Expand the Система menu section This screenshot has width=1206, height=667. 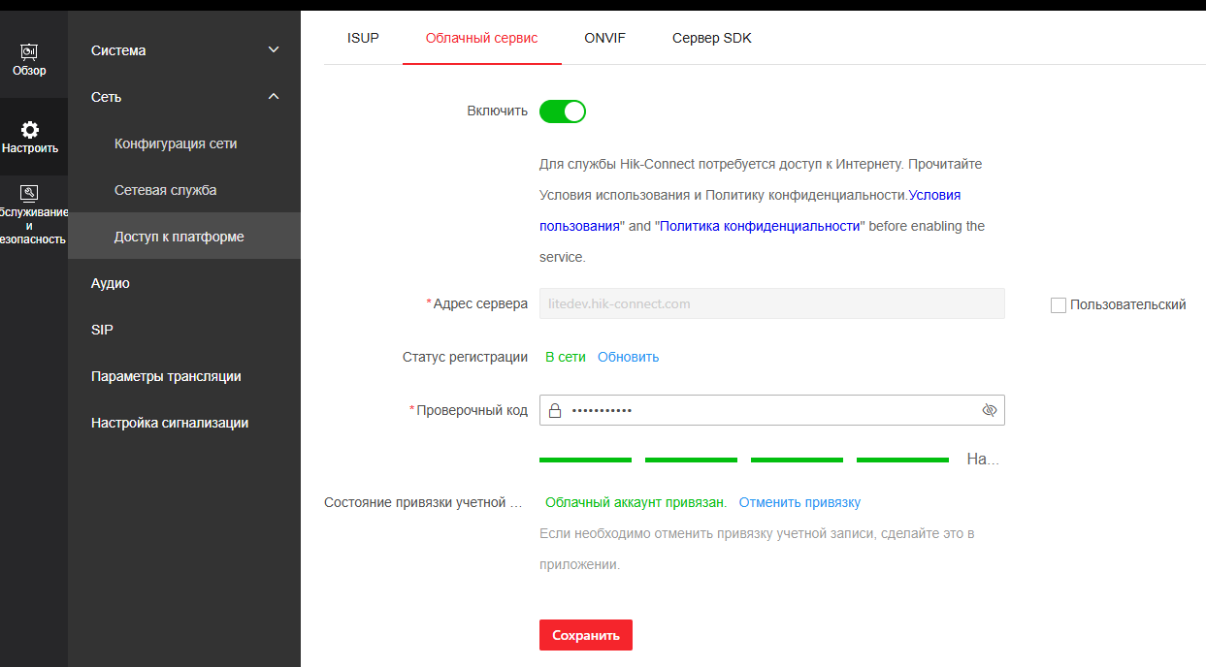coord(183,50)
